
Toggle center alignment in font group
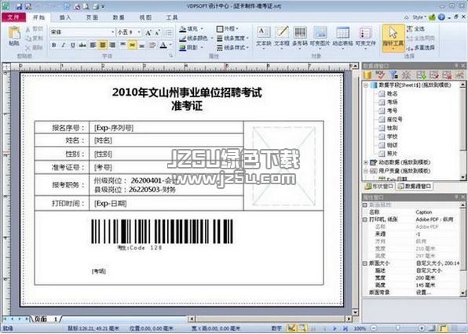[103, 45]
